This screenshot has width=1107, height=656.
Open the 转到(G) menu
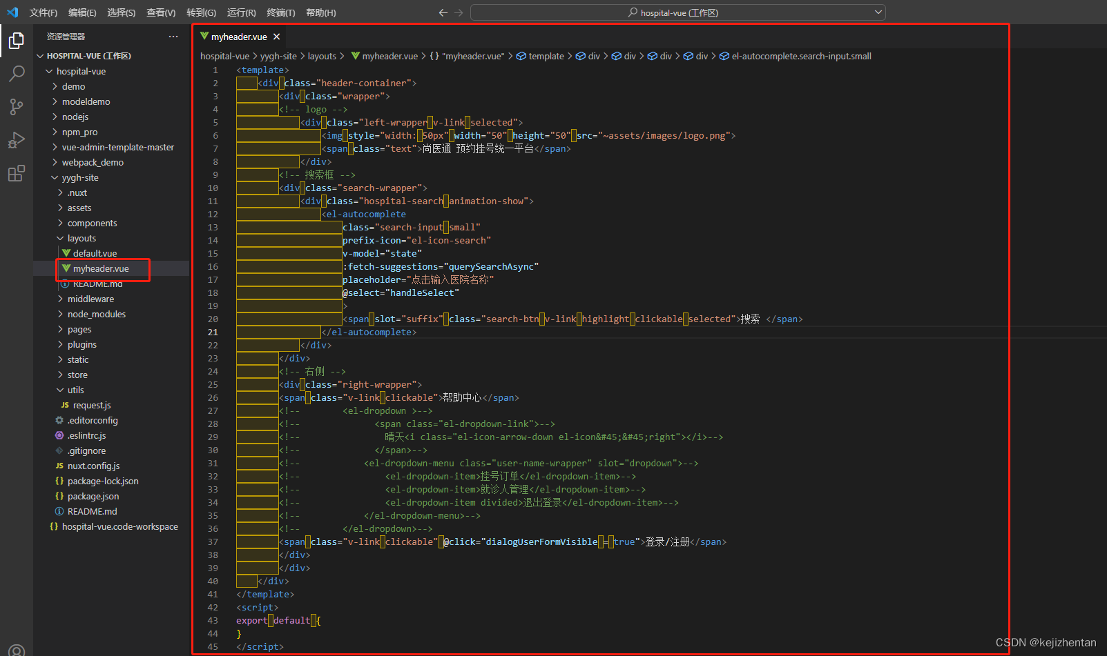201,12
